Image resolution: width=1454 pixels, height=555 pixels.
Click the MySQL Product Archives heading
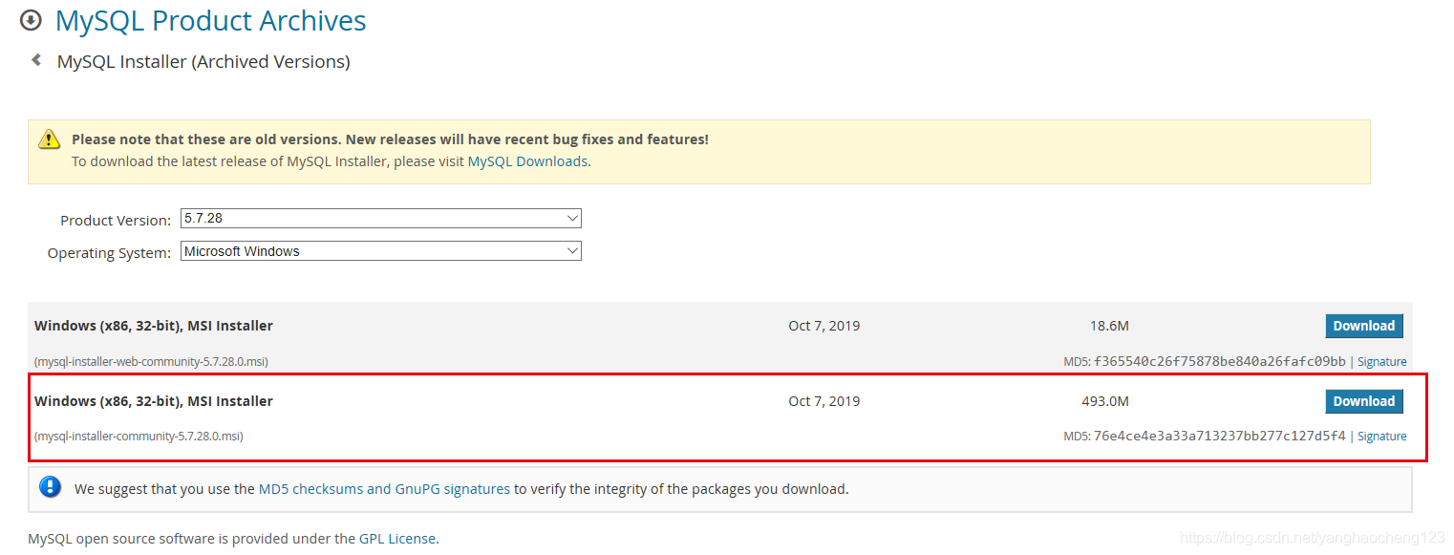(211, 20)
